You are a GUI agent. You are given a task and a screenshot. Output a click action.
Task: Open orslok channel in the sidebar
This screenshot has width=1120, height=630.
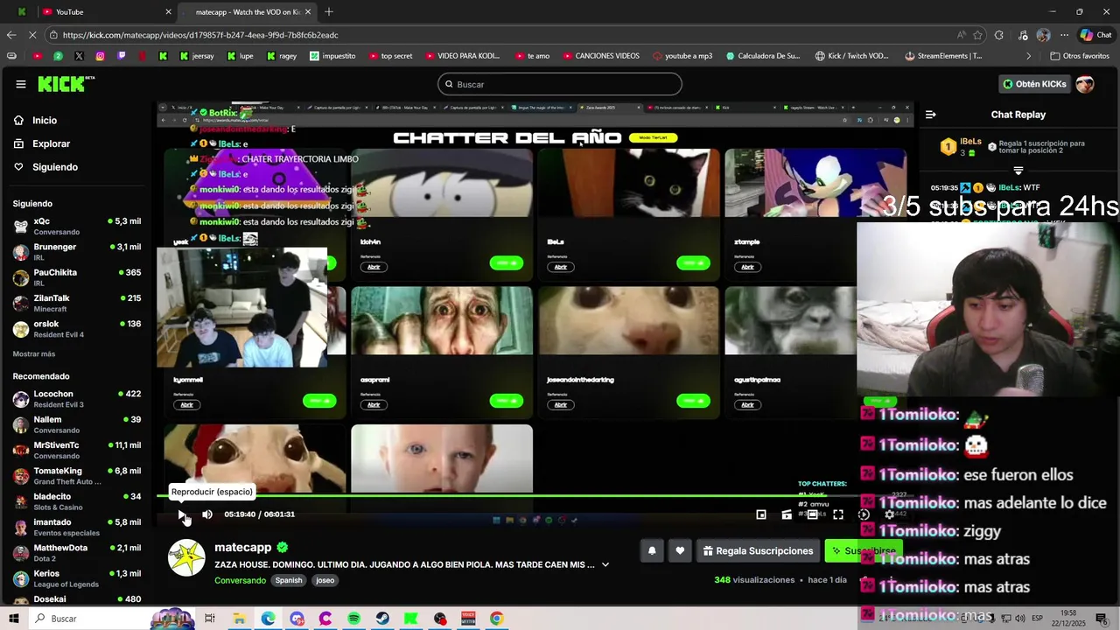(77, 329)
